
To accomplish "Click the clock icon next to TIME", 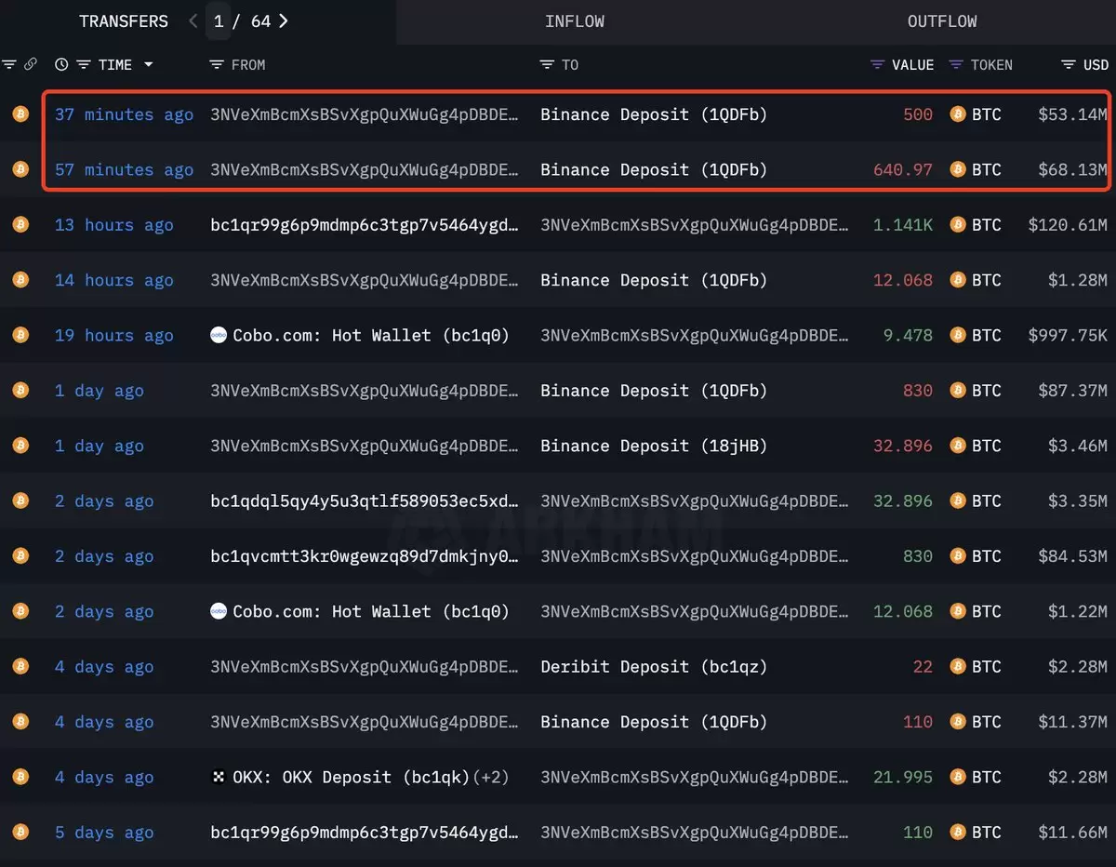I will point(61,64).
